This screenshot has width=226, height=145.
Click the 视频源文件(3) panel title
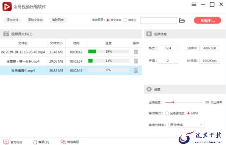pyautogui.click(x=22, y=34)
